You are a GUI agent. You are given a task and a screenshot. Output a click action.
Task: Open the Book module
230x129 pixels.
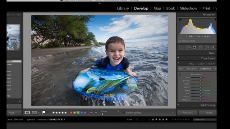pos(170,9)
